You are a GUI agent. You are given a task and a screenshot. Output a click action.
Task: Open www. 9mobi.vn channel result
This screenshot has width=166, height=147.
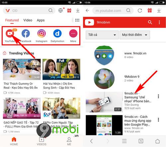(135, 53)
